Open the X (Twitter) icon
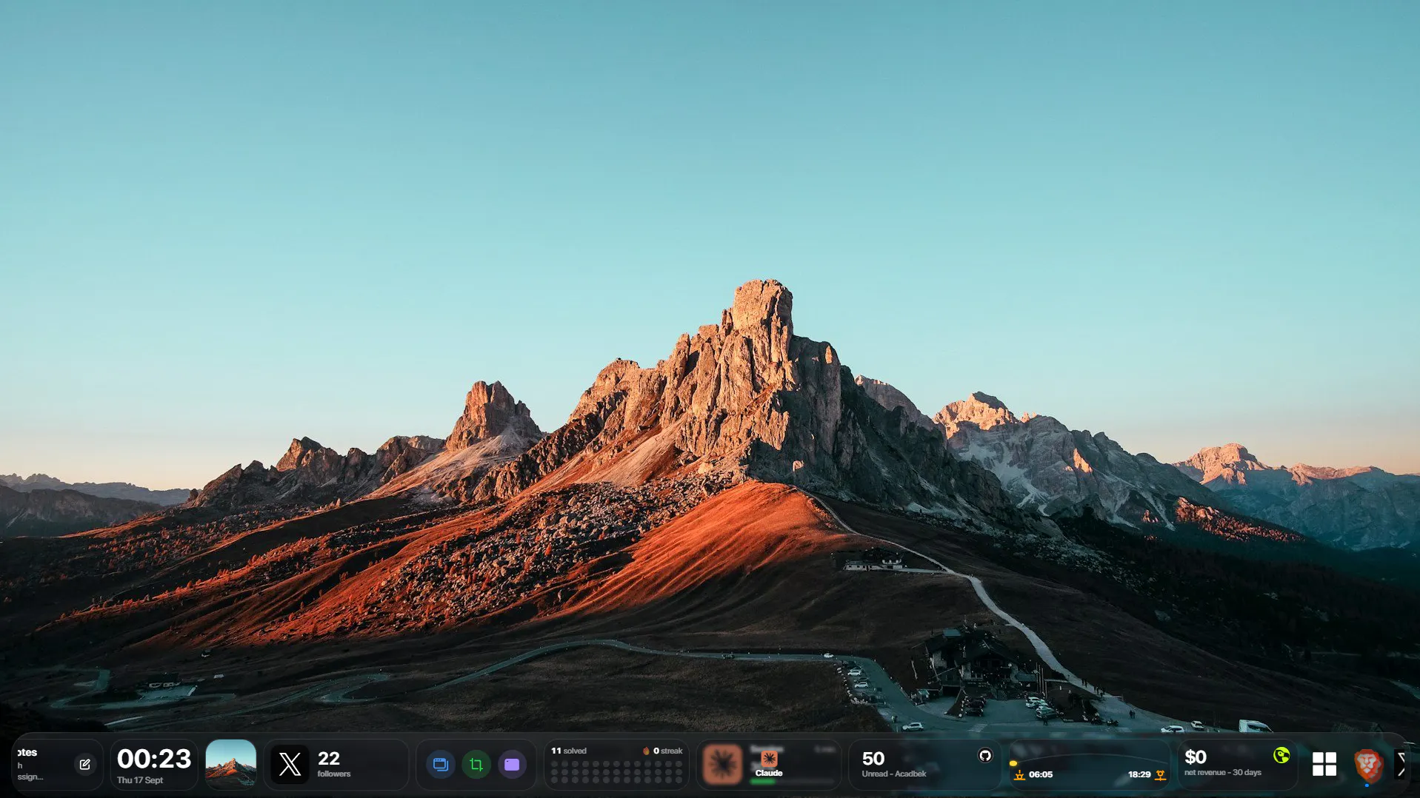This screenshot has height=798, width=1420. (290, 764)
